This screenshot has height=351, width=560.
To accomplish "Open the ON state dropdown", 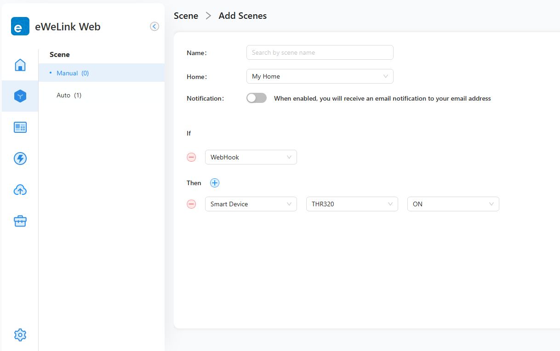I will pyautogui.click(x=453, y=204).
